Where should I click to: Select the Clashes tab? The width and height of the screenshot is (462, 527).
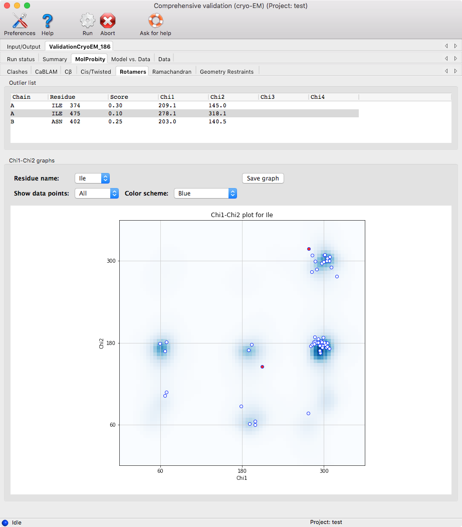coord(17,72)
